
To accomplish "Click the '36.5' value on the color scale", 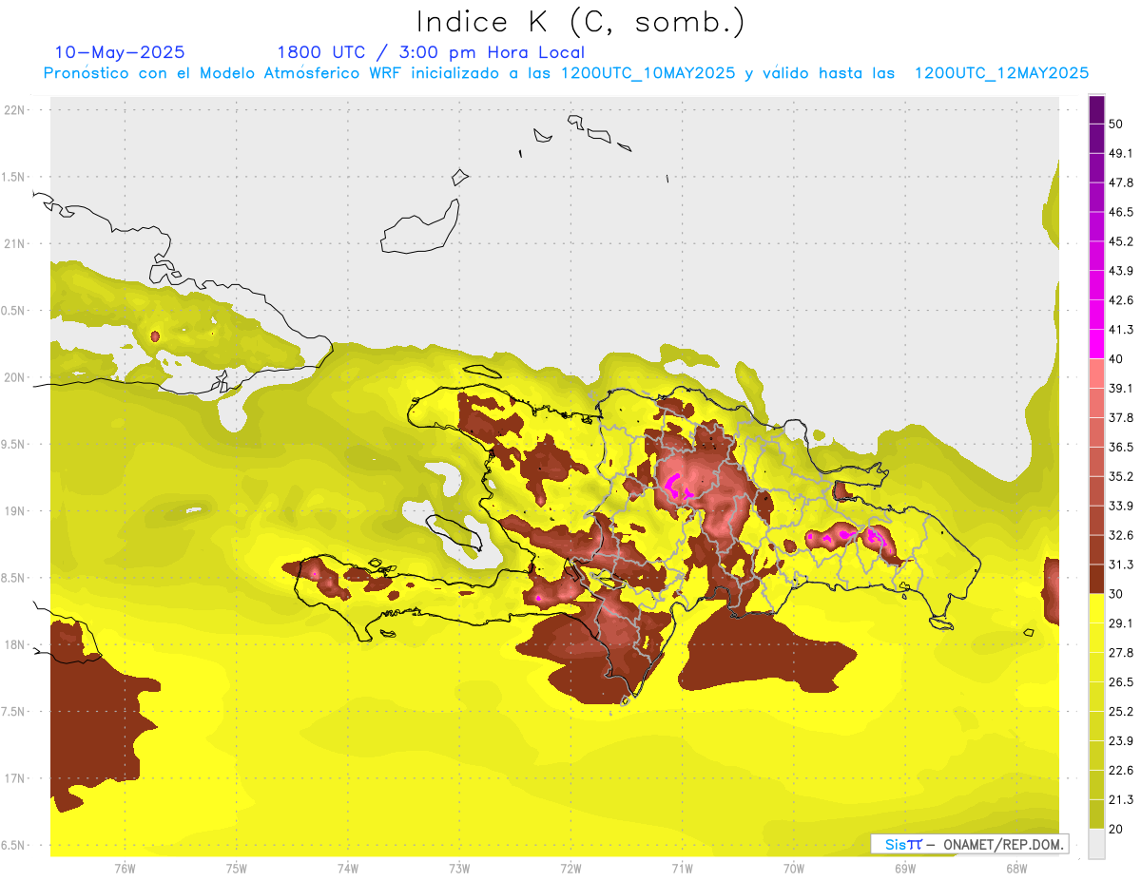I will [1121, 447].
